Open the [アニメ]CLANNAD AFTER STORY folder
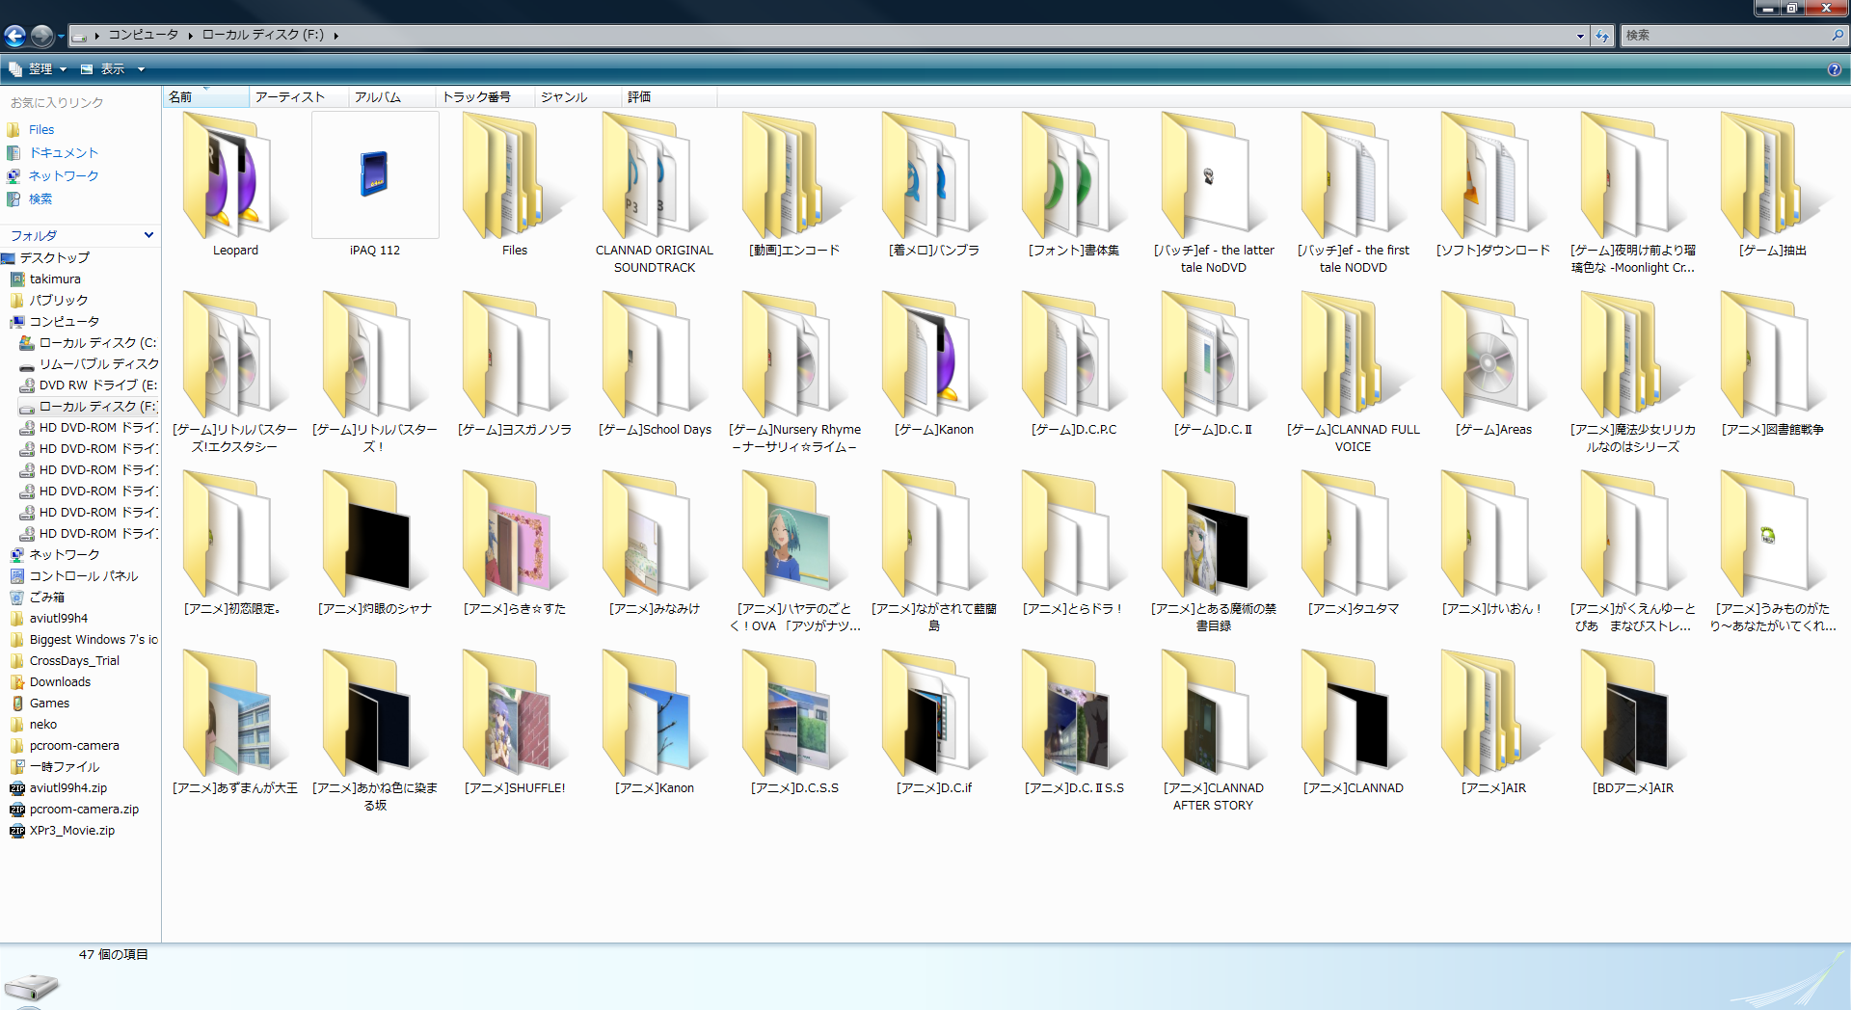Screen dimensions: 1851x1010 coord(1214,714)
